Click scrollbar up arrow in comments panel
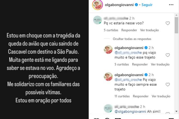 pyautogui.click(x=176, y=15)
